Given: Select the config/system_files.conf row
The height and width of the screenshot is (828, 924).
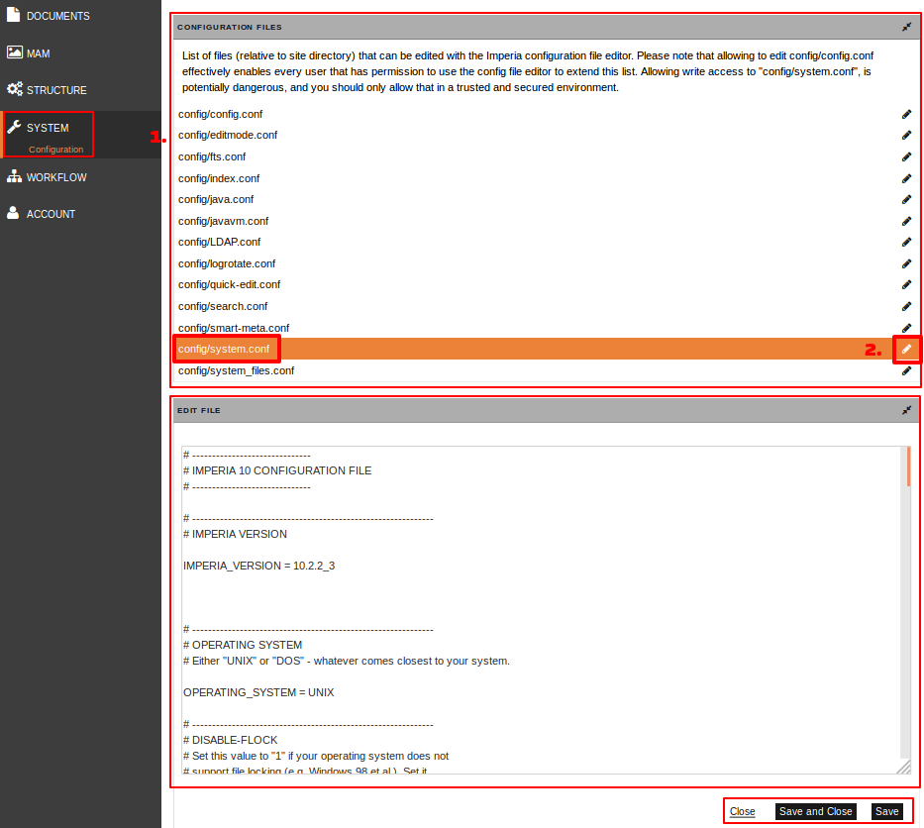Looking at the screenshot, I should click(x=547, y=370).
